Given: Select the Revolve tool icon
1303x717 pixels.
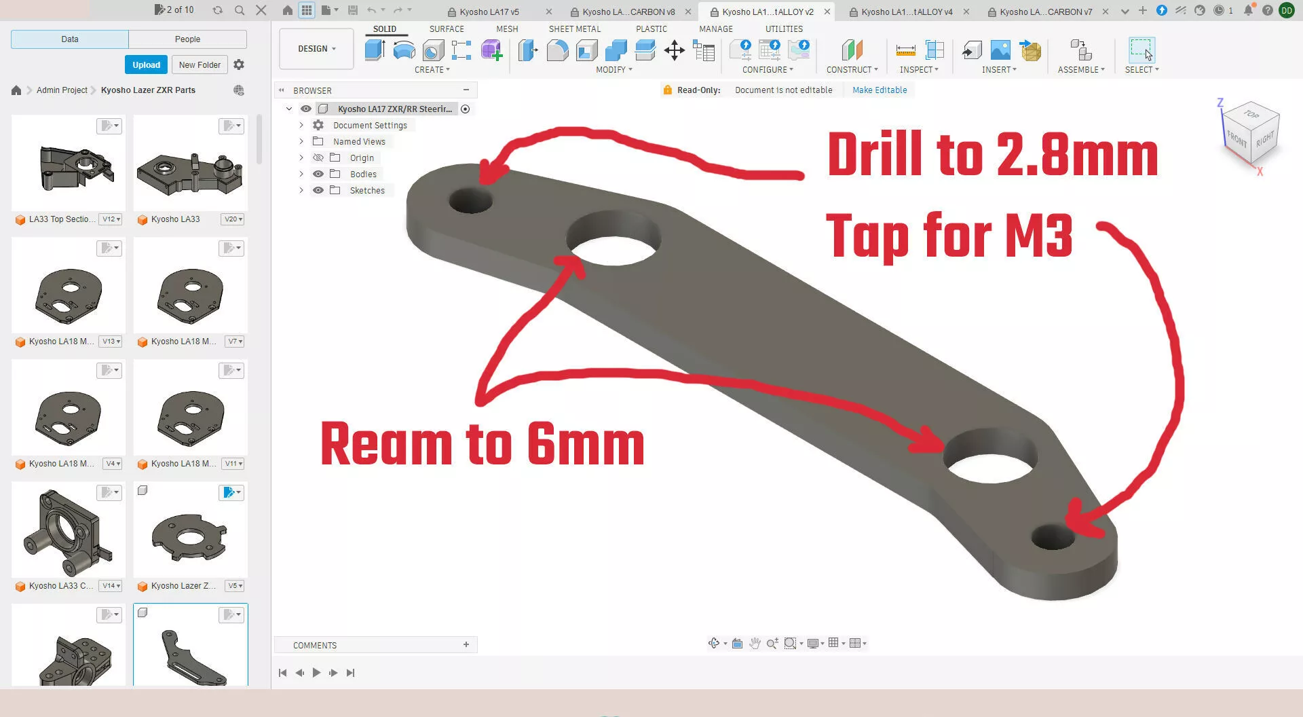Looking at the screenshot, I should click(404, 50).
